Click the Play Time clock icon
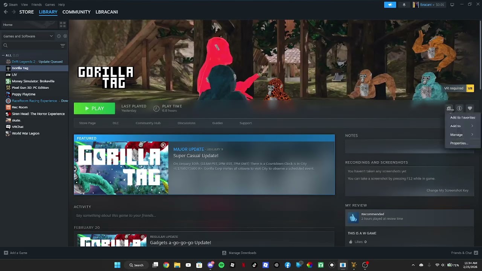The height and width of the screenshot is (271, 482). 156,108
